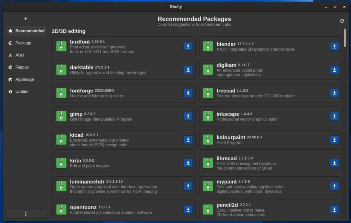Viewport: 351px width, 223px height.
Task: Click the green package icon beside freecad
Action: [208, 93]
